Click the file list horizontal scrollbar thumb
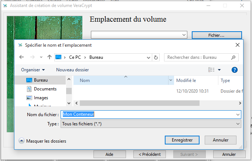The width and height of the screenshot is (252, 161). (140, 103)
